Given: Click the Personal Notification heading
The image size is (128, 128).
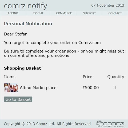Looking at the screenshot, I should (x=28, y=24).
